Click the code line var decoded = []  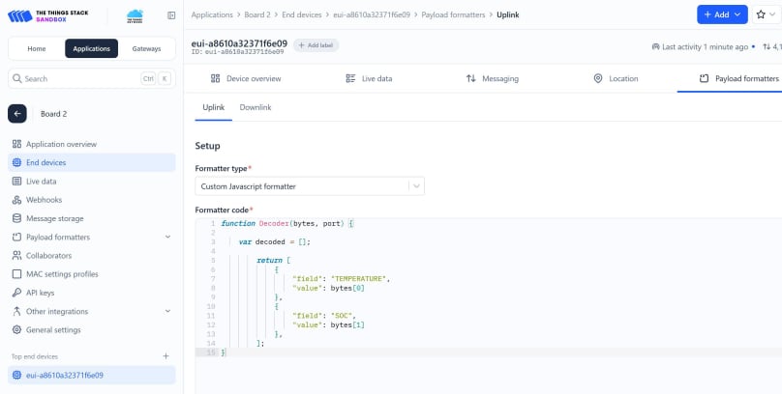(x=274, y=241)
